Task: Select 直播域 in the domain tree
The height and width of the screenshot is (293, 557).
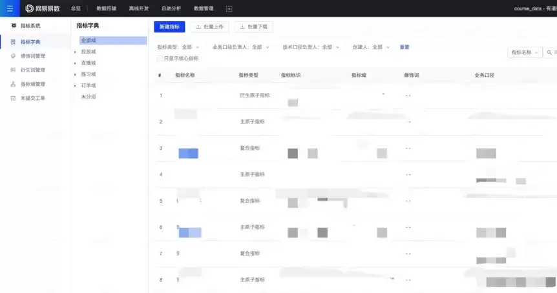Action: point(89,63)
